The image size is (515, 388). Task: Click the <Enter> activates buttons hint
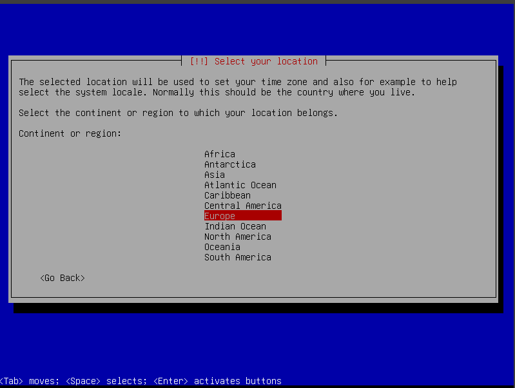point(217,381)
